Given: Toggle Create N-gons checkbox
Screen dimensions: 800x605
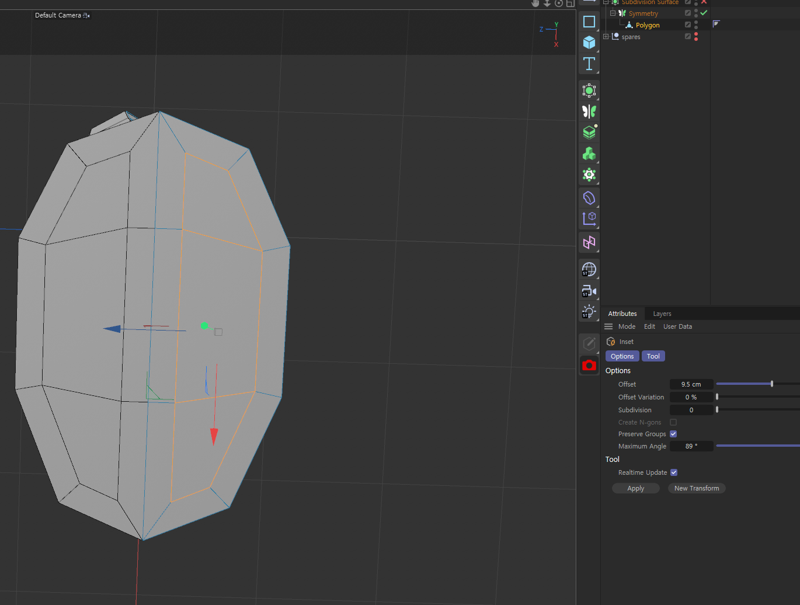Looking at the screenshot, I should 673,422.
